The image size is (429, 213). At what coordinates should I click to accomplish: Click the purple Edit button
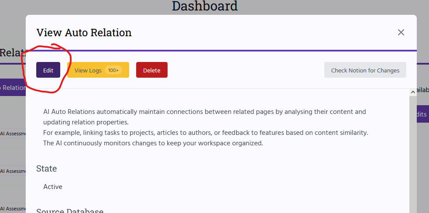tap(48, 70)
